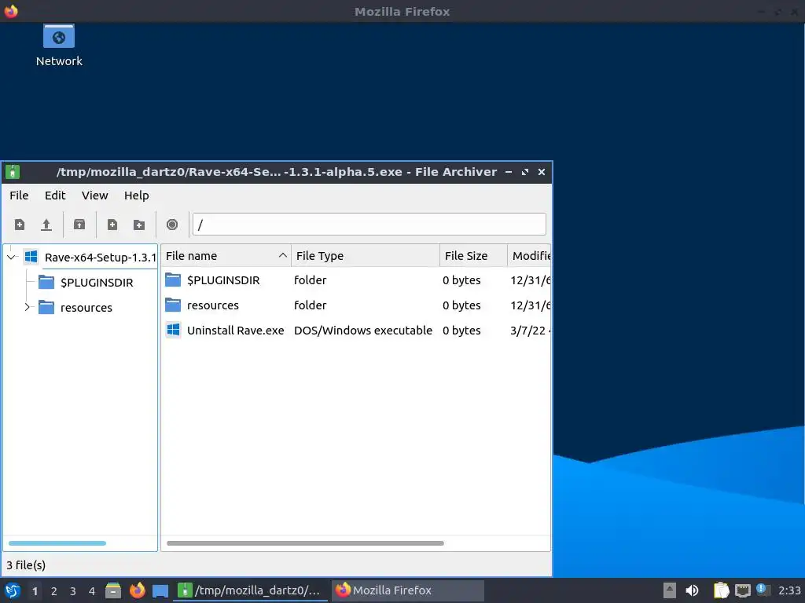
Task: Collapse the Rave-x64-Setup root tree node
Action: click(x=11, y=257)
